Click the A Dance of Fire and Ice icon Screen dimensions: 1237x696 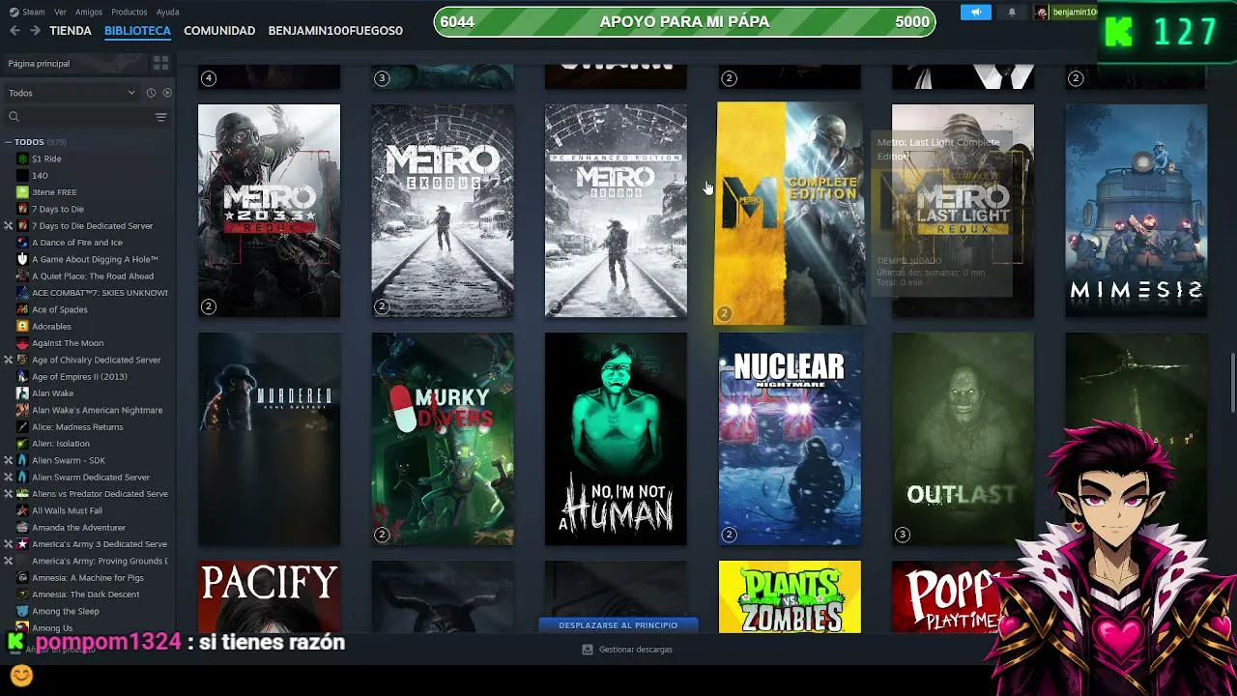point(22,243)
